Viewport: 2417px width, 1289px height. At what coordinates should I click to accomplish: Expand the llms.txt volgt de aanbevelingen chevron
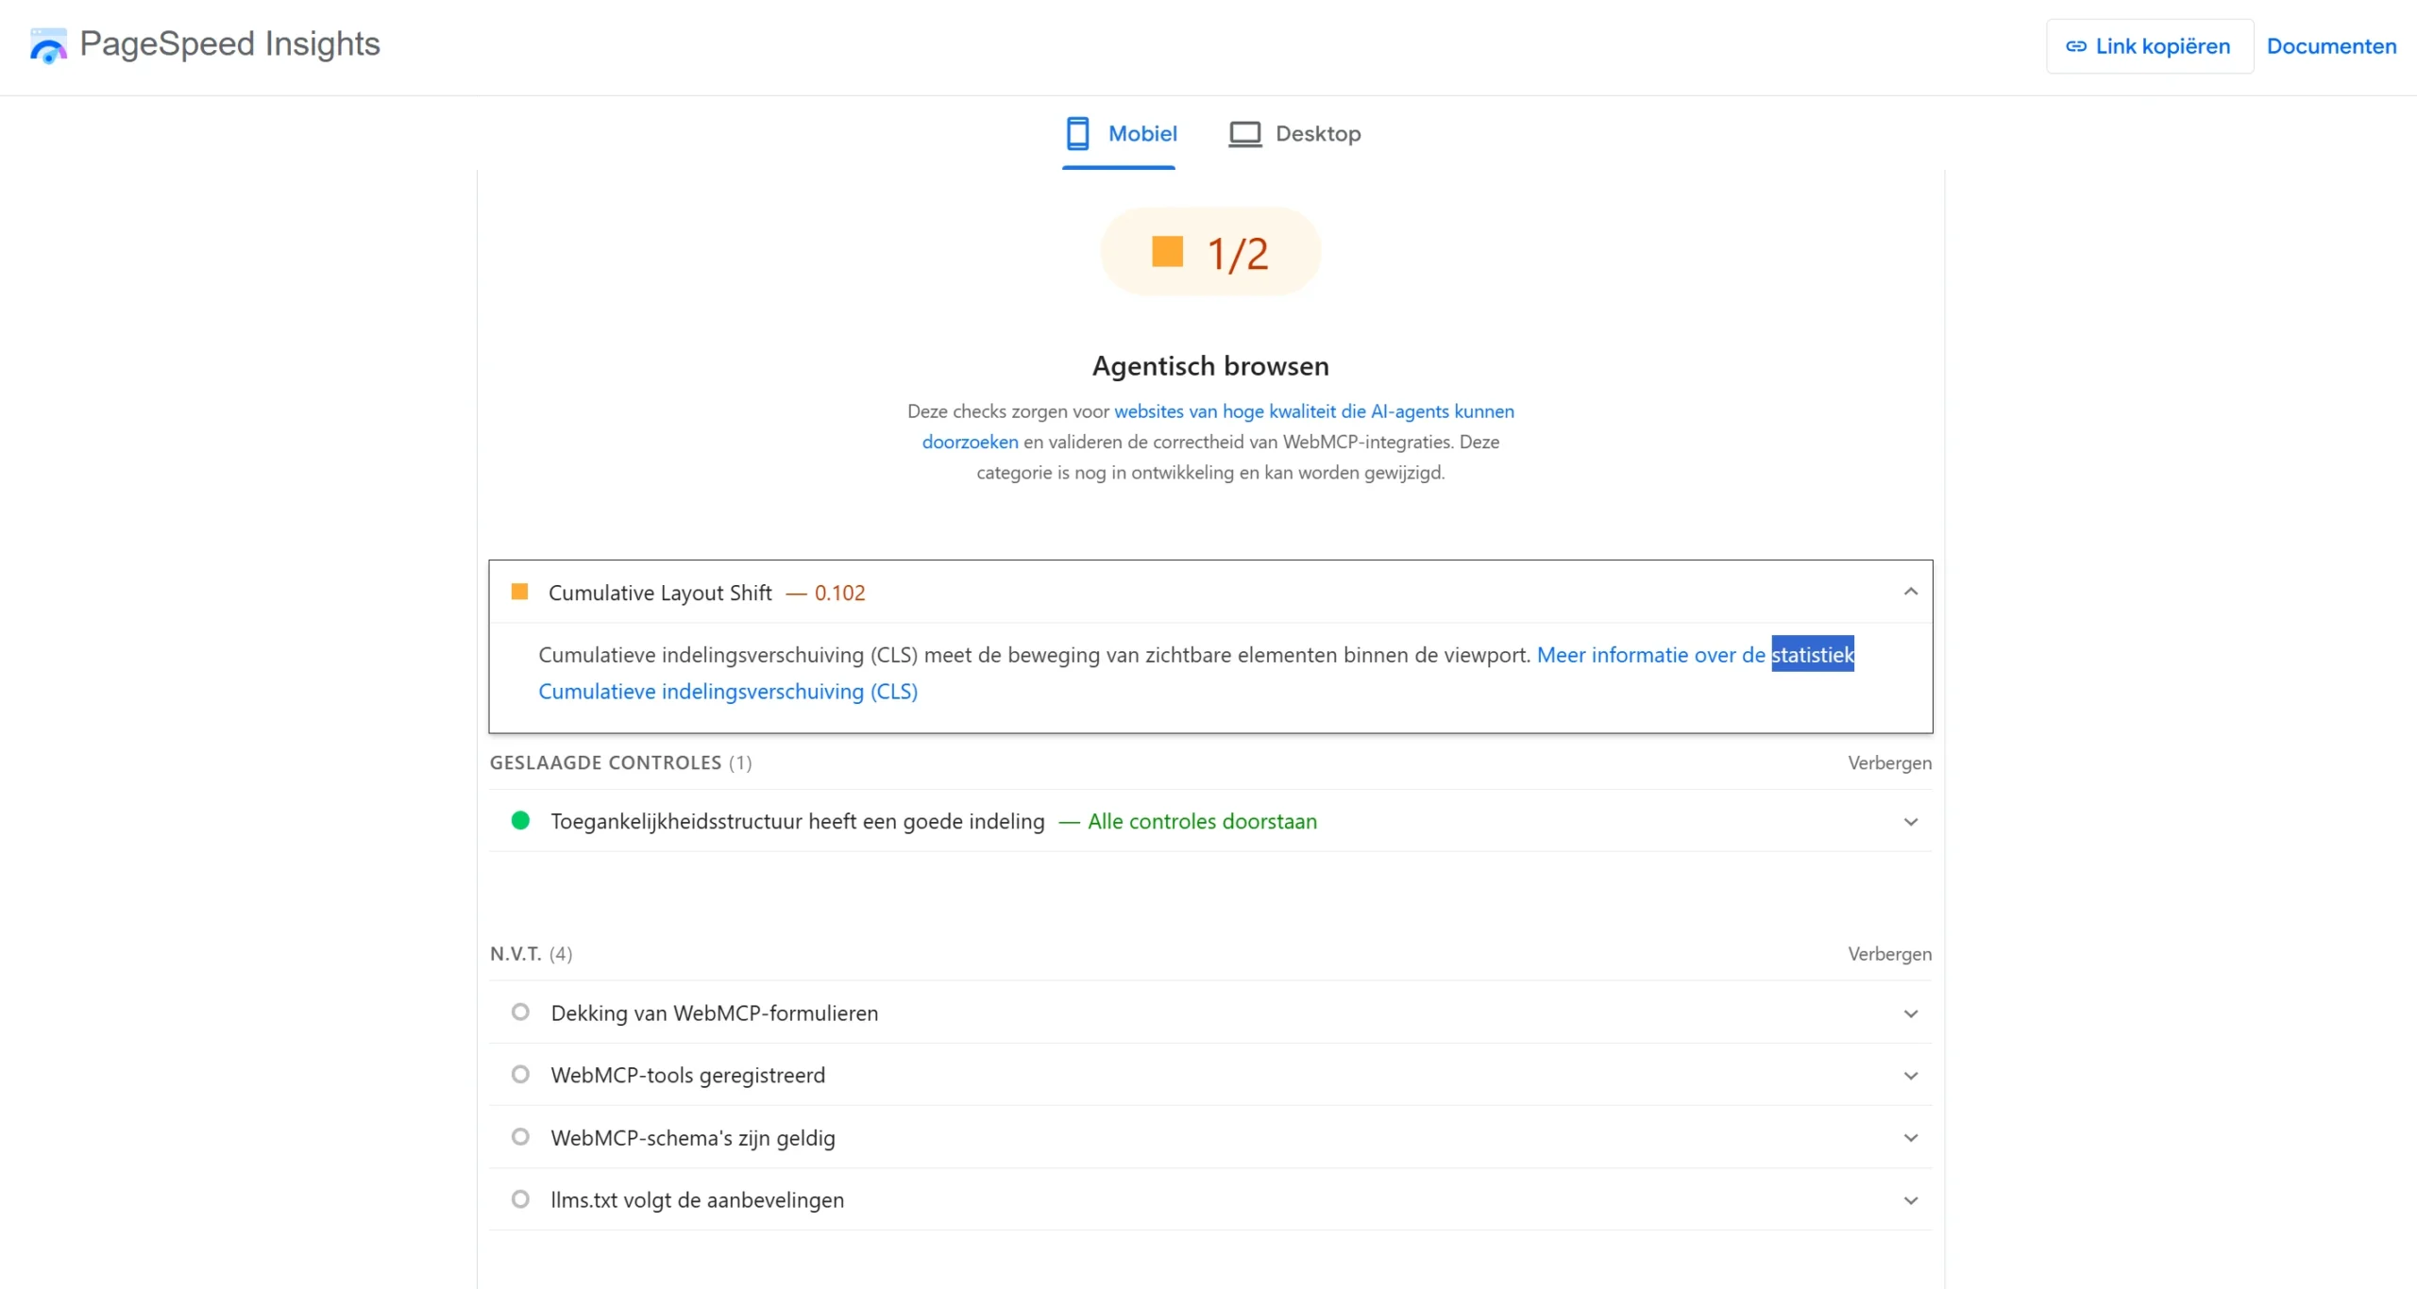tap(1911, 1200)
